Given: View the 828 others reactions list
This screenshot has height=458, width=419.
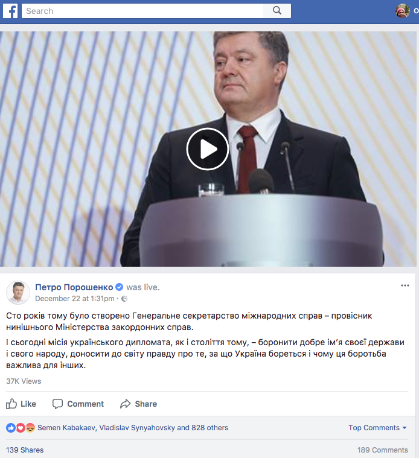Looking at the screenshot, I should click(x=210, y=428).
